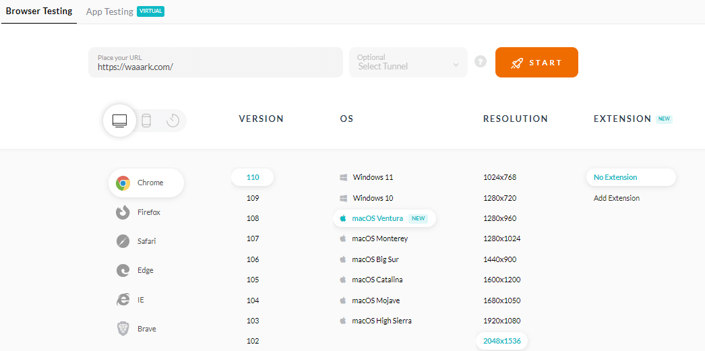Viewport: 705px width, 351px height.
Task: Choose 1680x1050 resolution
Action: 501,300
